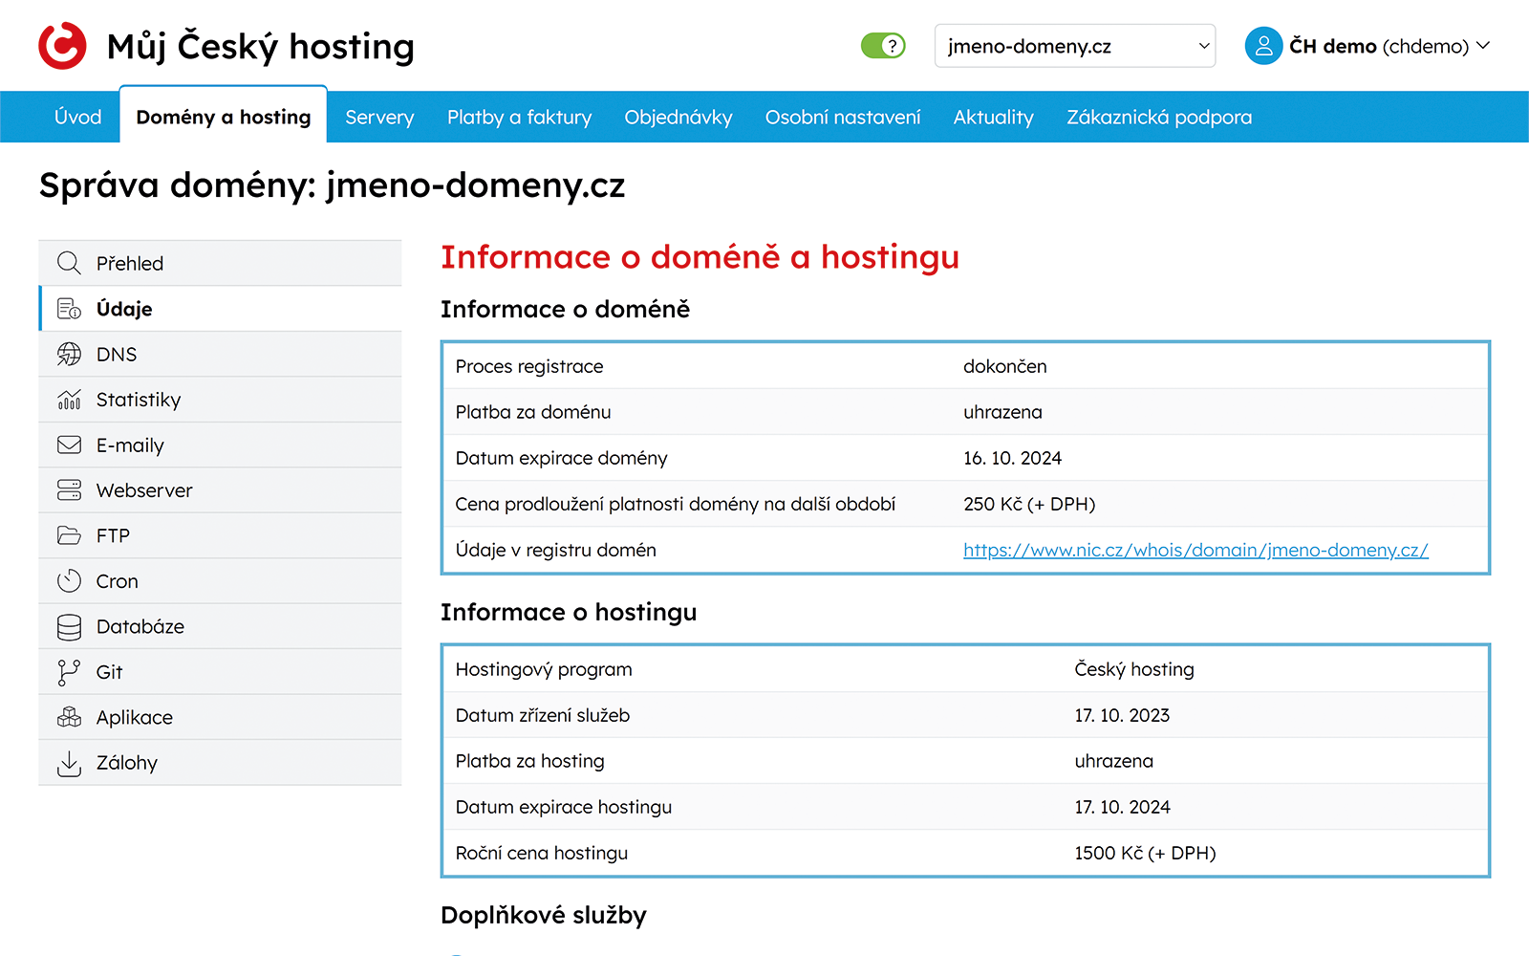1529x956 pixels.
Task: Click the DNS globe icon
Action: coord(69,354)
